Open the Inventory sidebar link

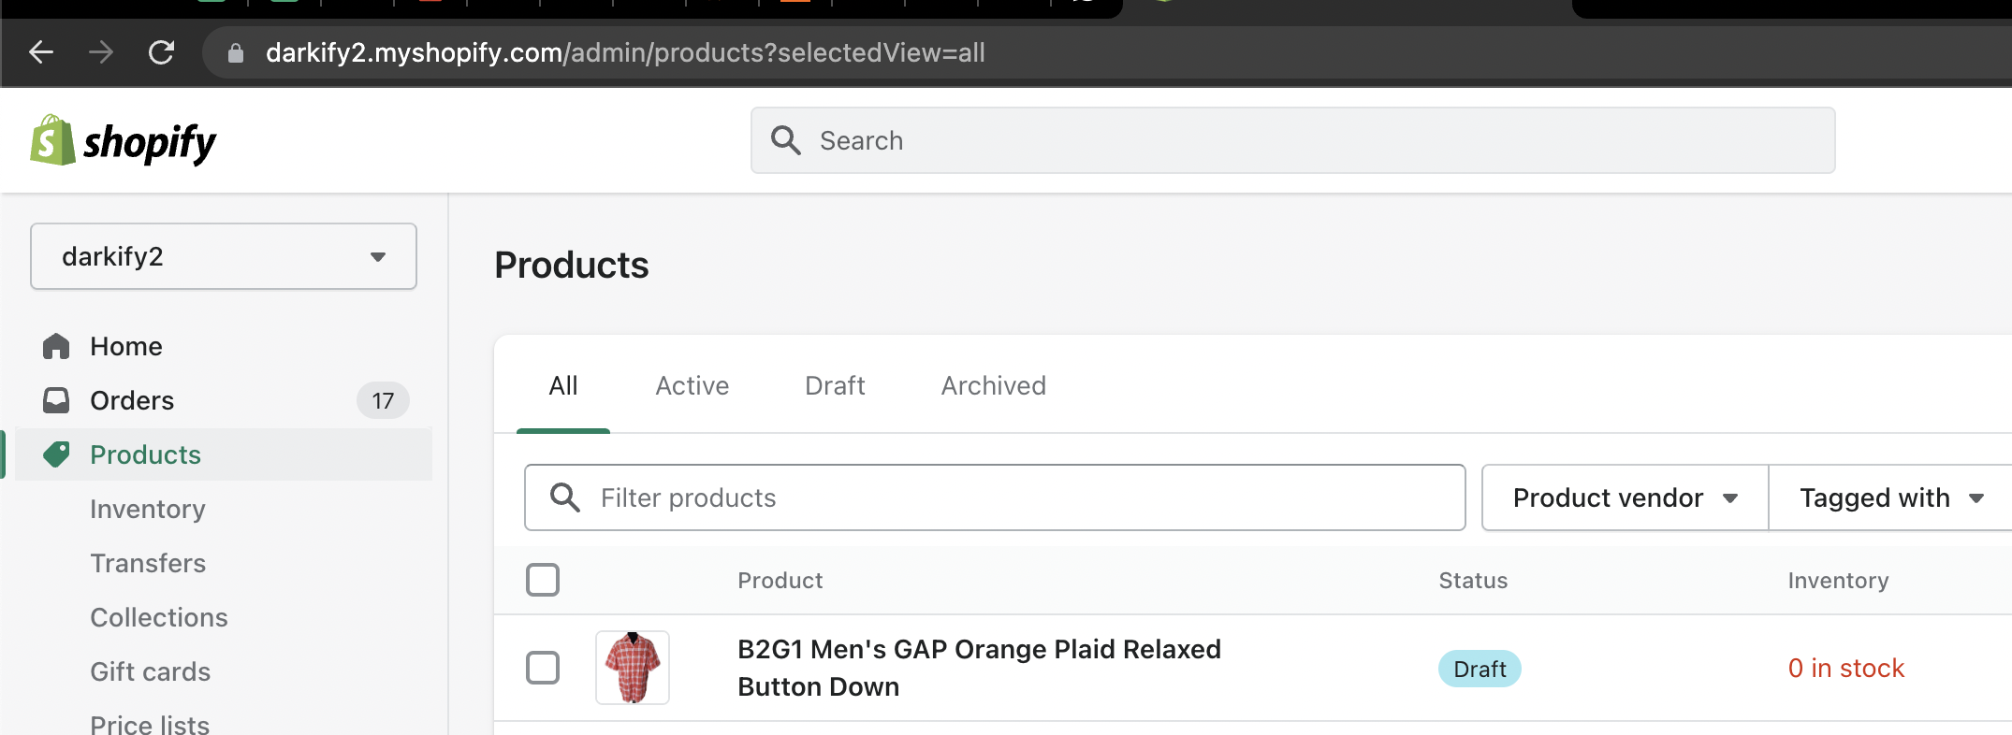pos(148,509)
